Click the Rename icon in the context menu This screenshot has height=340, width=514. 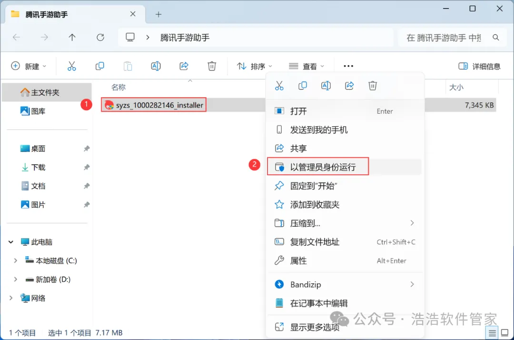pos(326,86)
